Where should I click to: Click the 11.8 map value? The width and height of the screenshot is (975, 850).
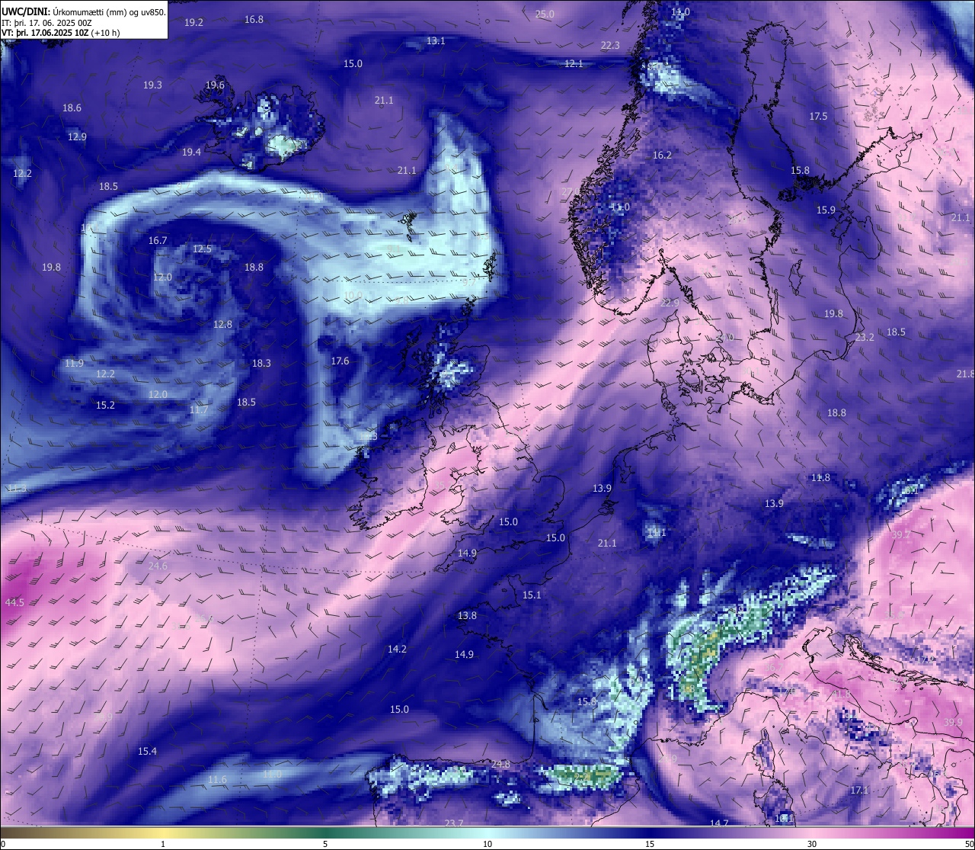[820, 477]
